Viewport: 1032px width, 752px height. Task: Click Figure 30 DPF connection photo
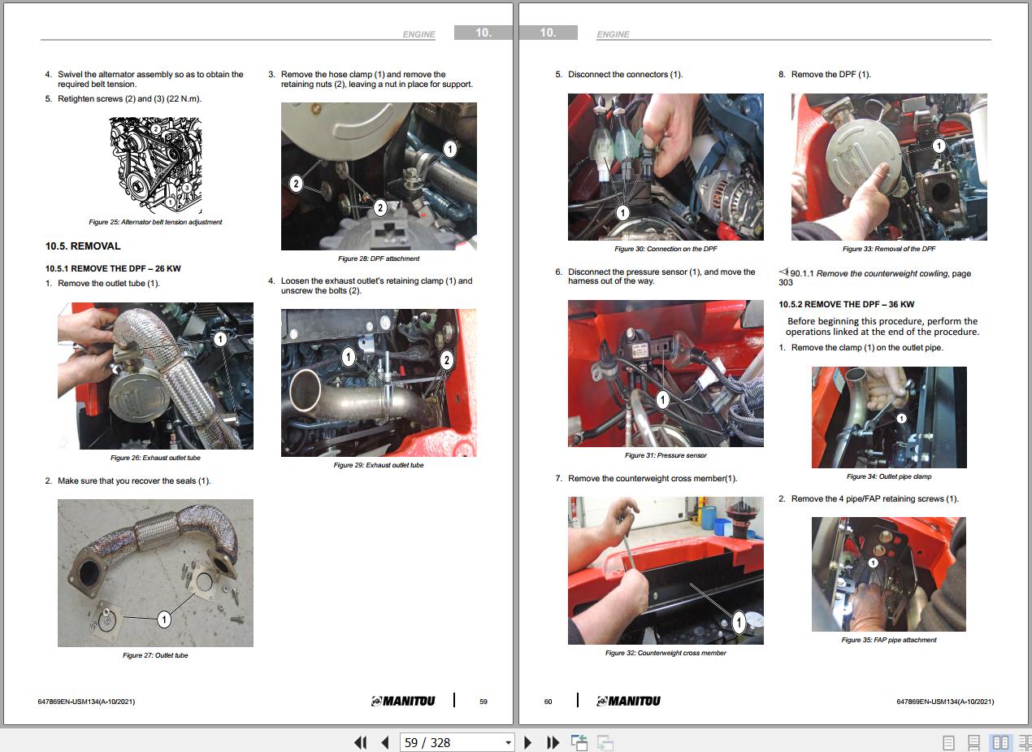(x=666, y=167)
